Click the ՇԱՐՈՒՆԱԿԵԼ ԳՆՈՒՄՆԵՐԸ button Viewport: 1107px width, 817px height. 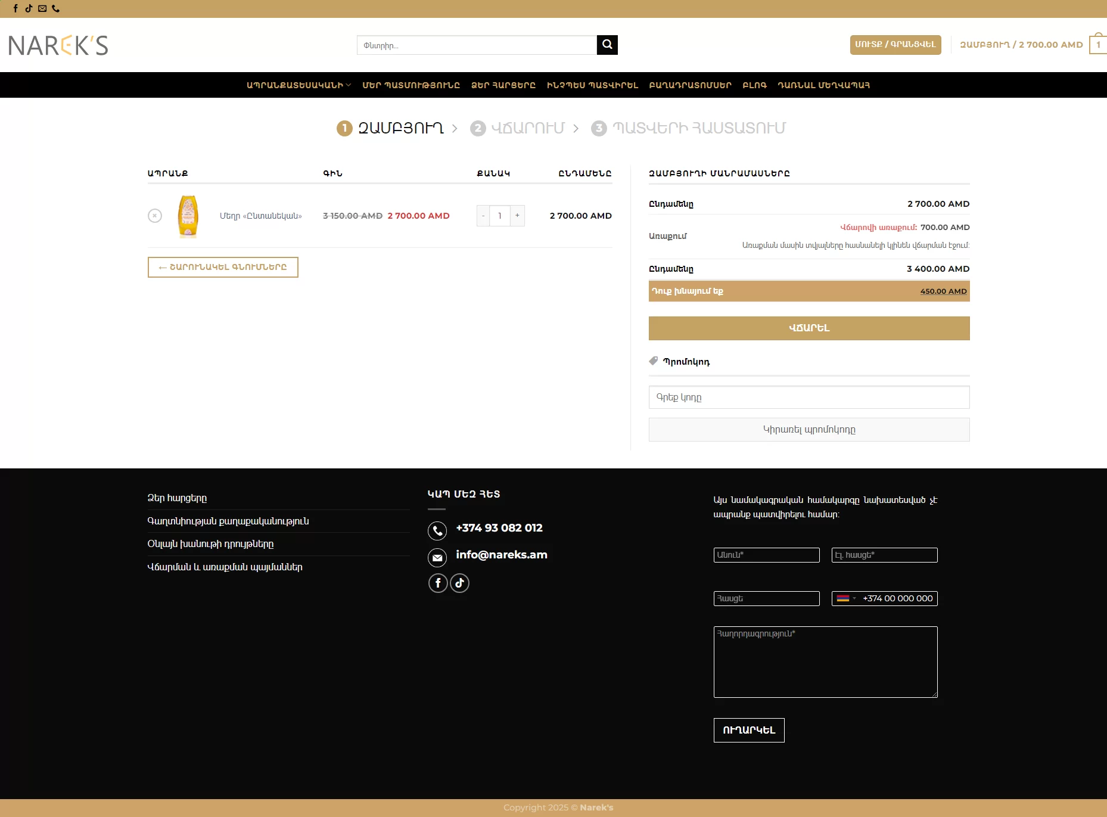(x=223, y=267)
